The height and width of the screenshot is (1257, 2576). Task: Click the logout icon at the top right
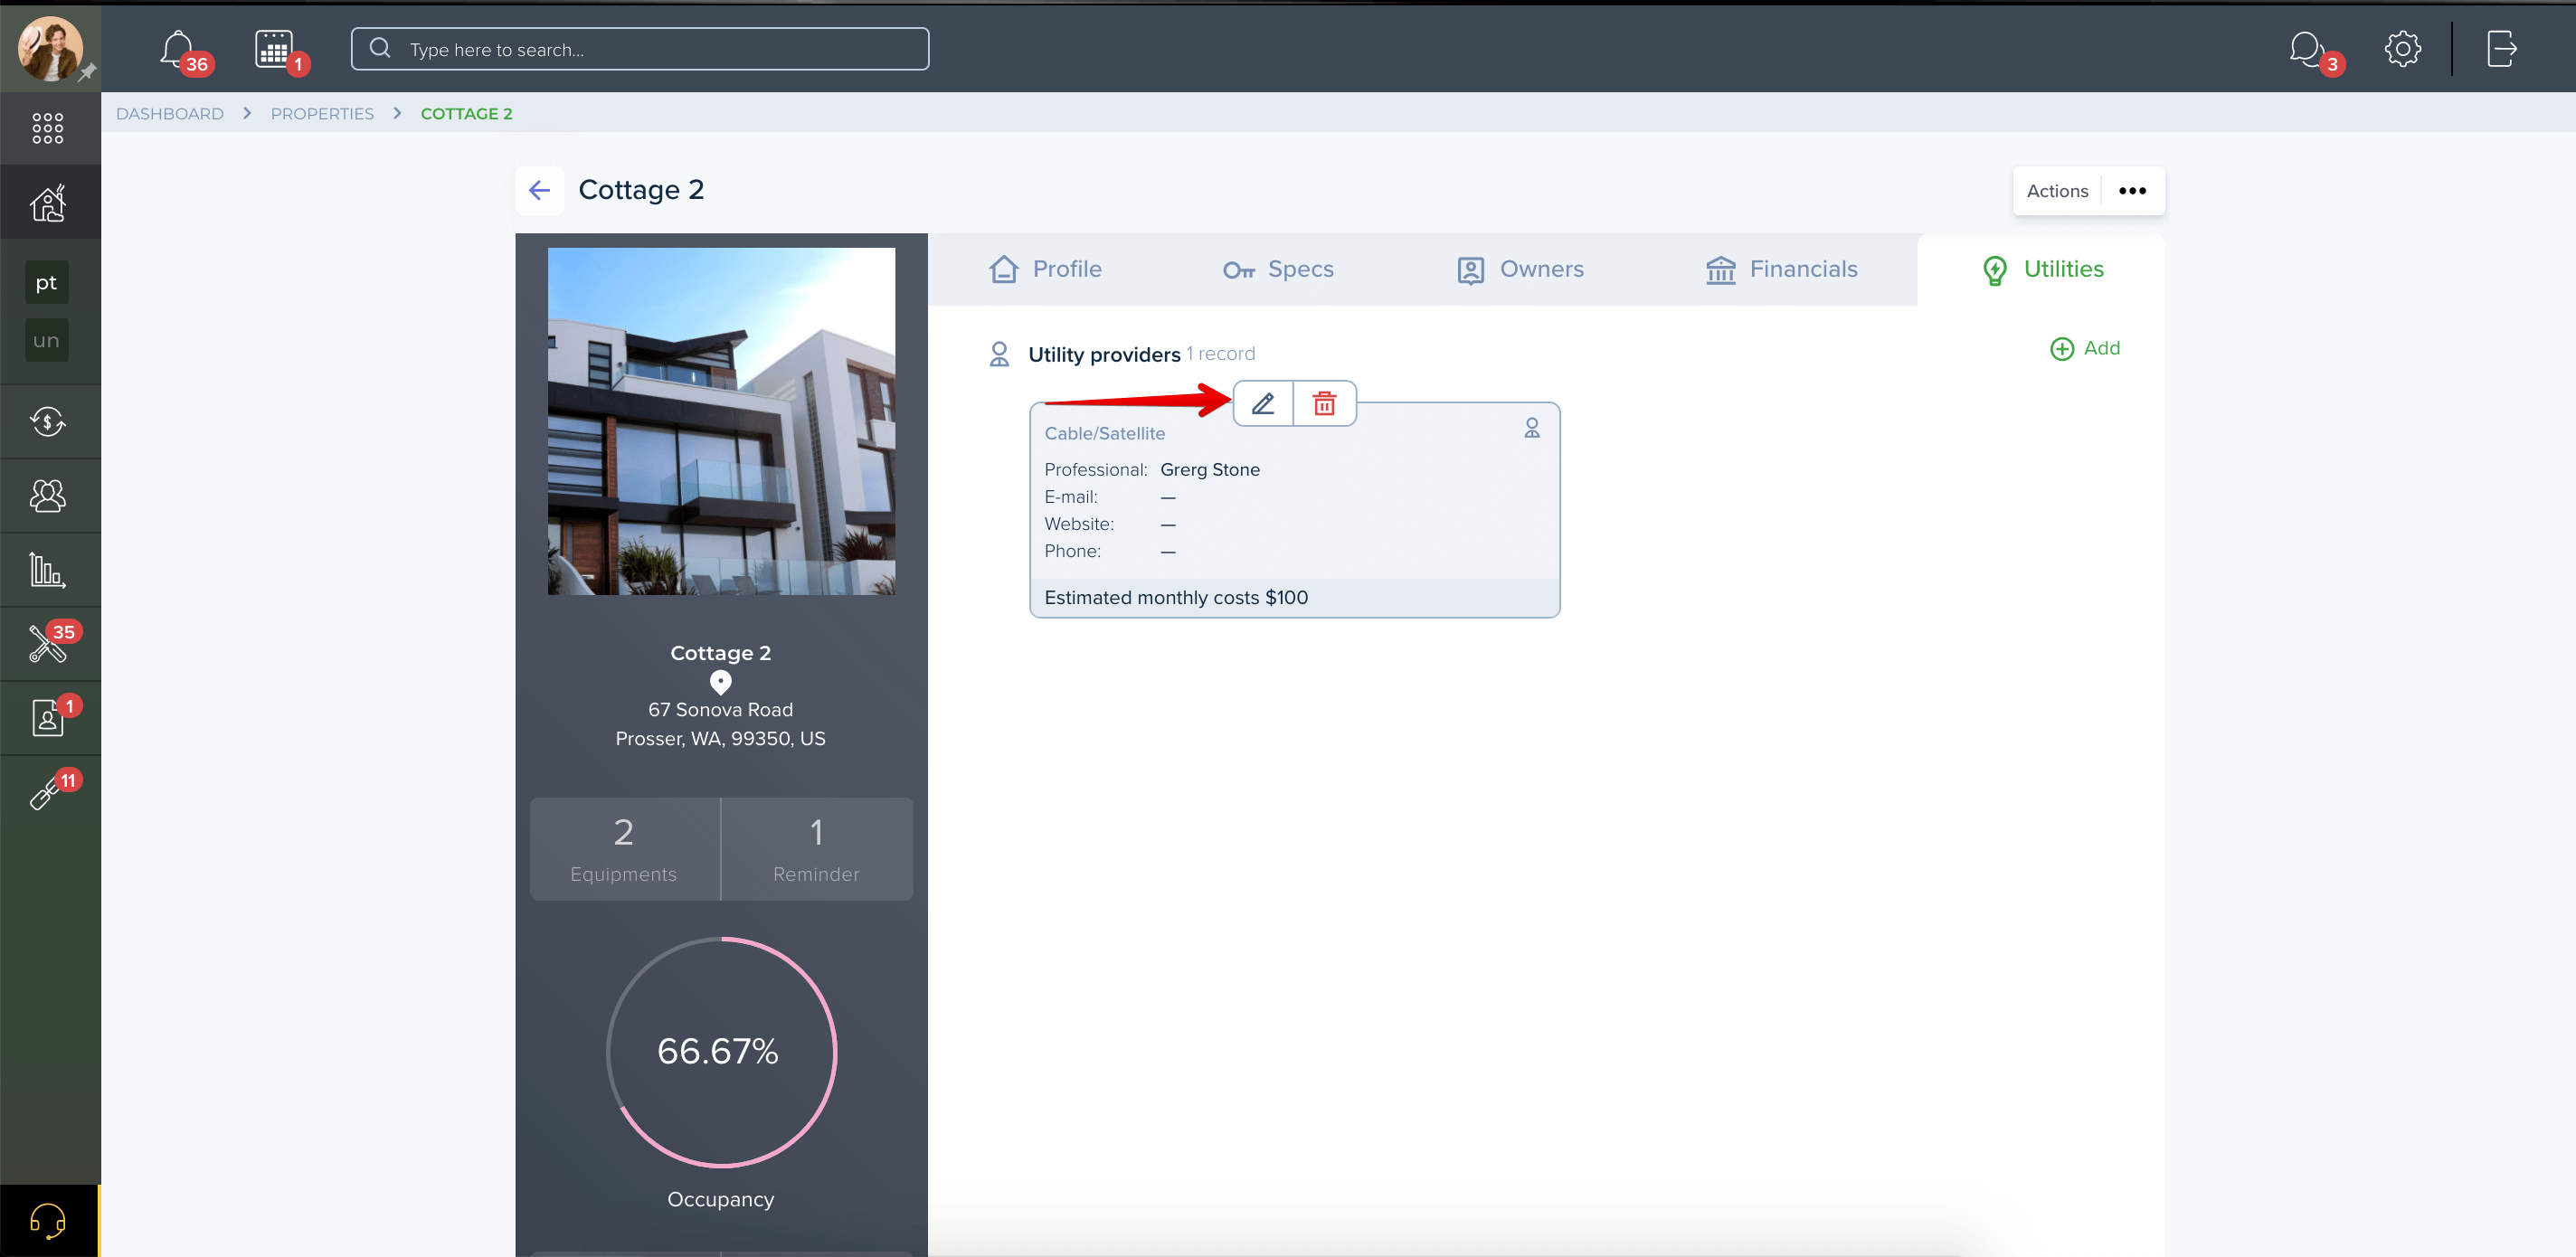coord(2501,48)
